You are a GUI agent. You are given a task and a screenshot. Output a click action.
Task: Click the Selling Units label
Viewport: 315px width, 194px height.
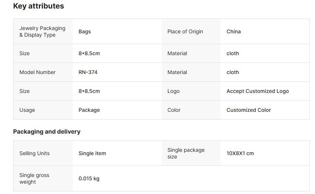pyautogui.click(x=34, y=154)
